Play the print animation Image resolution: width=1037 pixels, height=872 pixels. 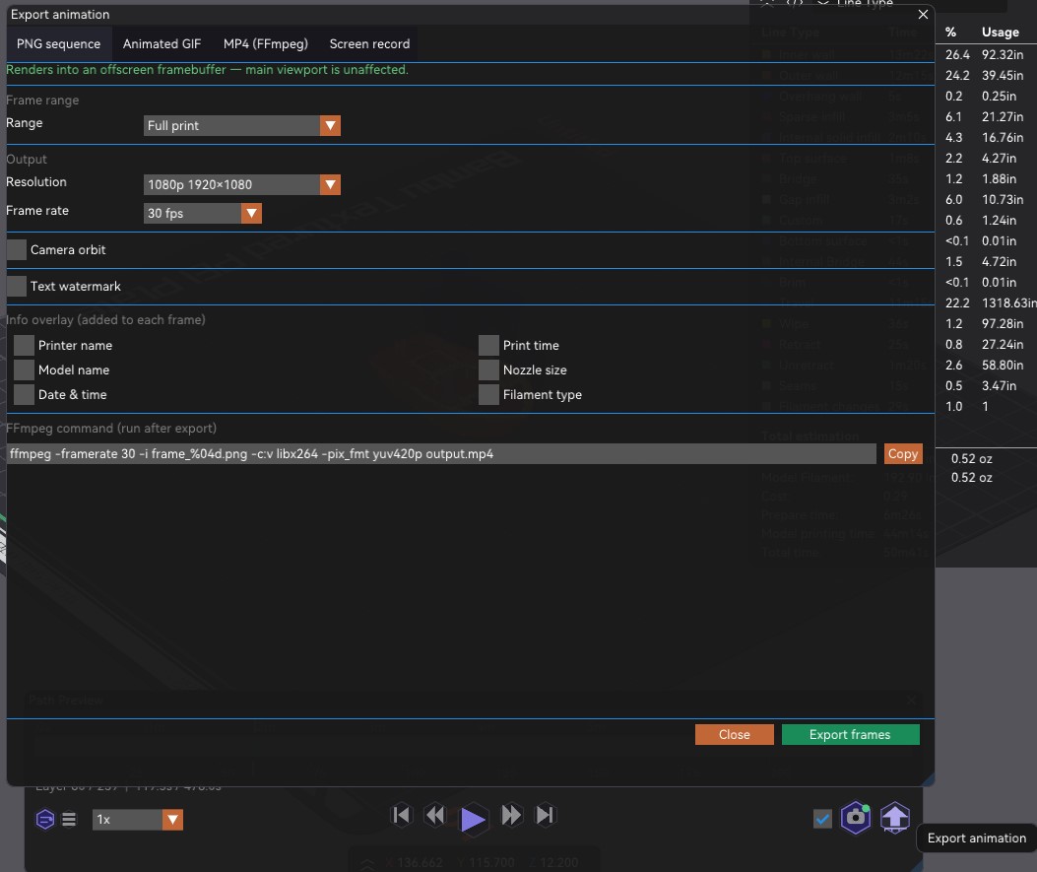pos(473,819)
